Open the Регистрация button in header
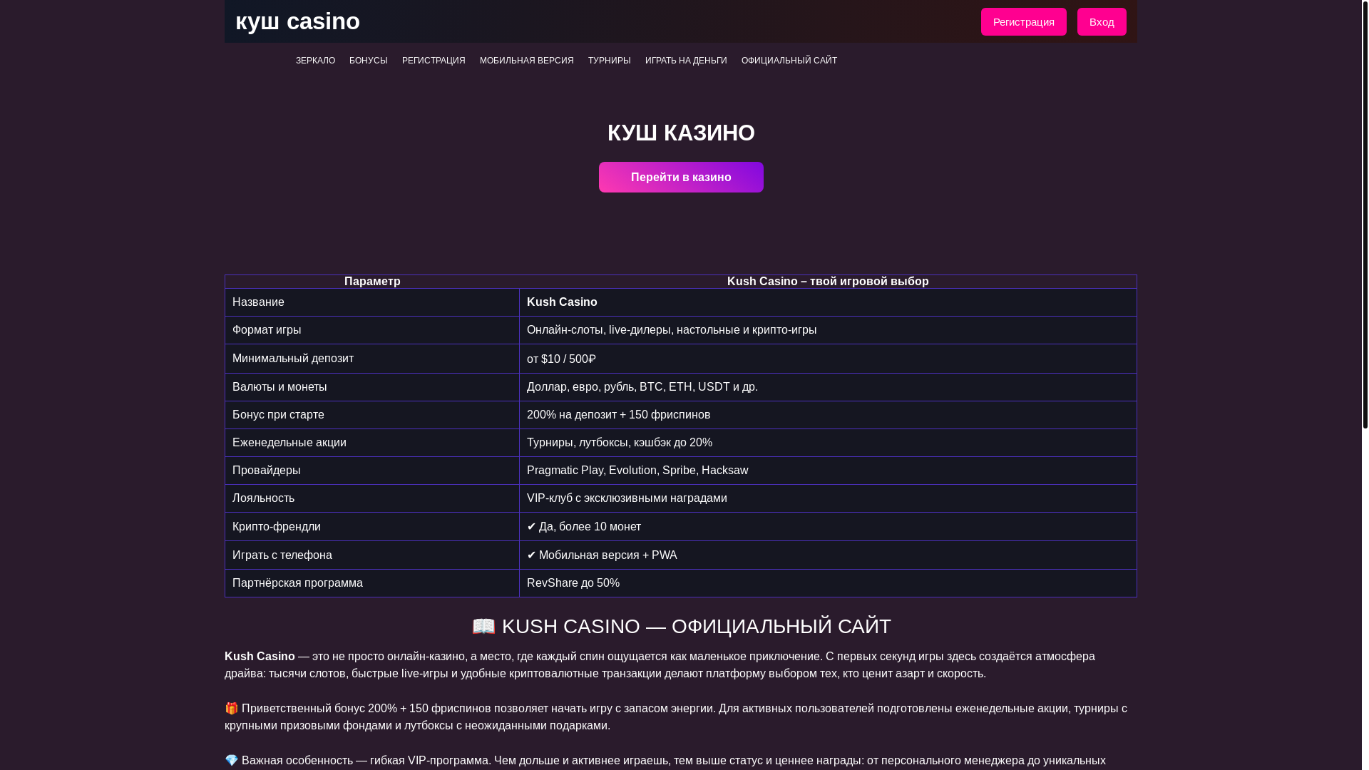The width and height of the screenshot is (1369, 770). pyautogui.click(x=1023, y=21)
